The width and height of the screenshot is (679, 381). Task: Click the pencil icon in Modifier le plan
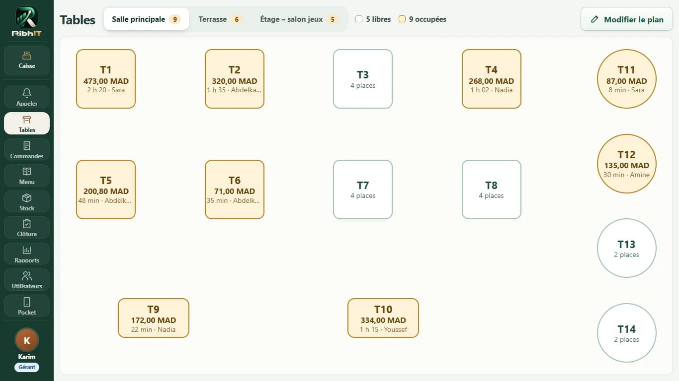pos(594,20)
